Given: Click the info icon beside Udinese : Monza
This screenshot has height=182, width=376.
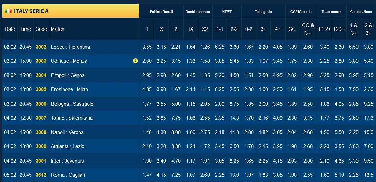Looking at the screenshot, I should [x=135, y=61].
